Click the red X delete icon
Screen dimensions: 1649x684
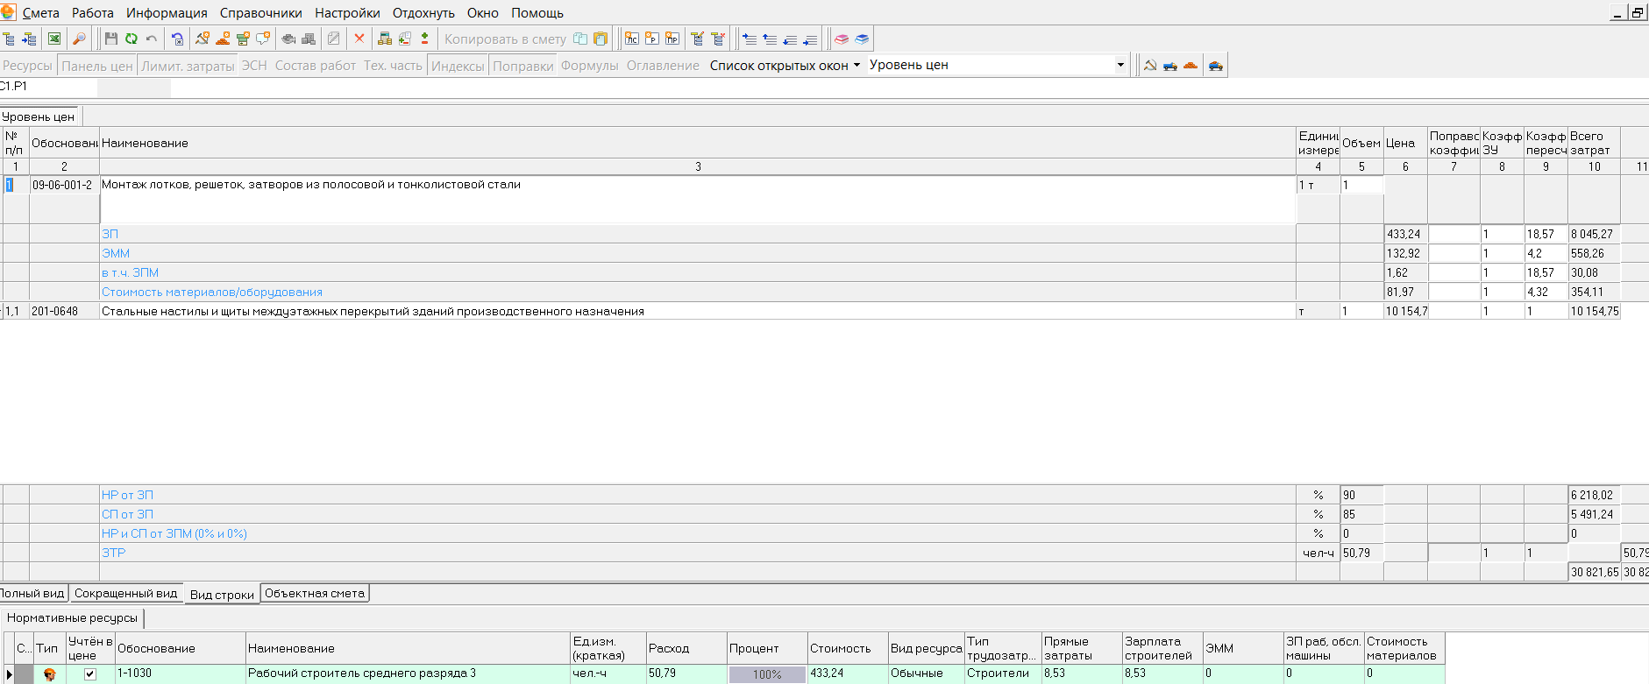[x=359, y=39]
